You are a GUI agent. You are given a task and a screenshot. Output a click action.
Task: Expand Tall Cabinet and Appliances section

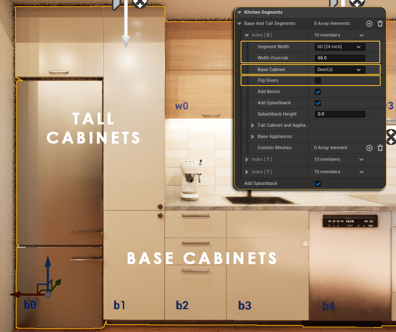[253, 125]
